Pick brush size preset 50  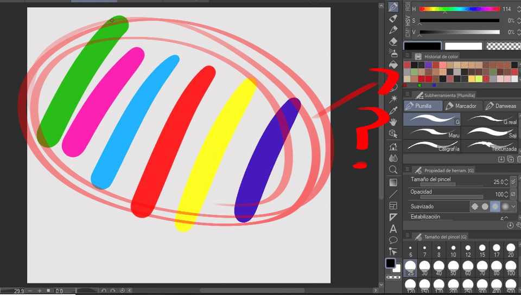(x=453, y=268)
